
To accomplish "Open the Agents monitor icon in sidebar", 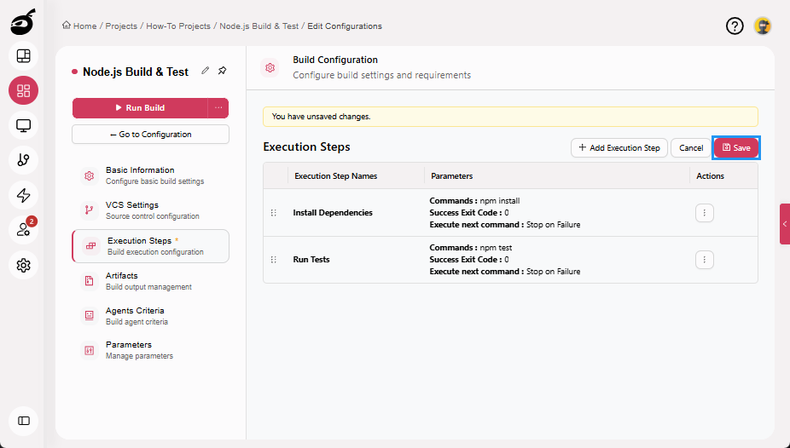I will coord(23,125).
